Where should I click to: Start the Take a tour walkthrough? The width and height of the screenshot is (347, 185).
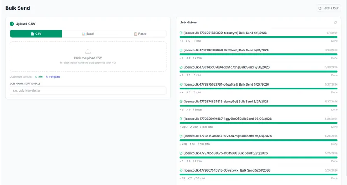point(328,8)
